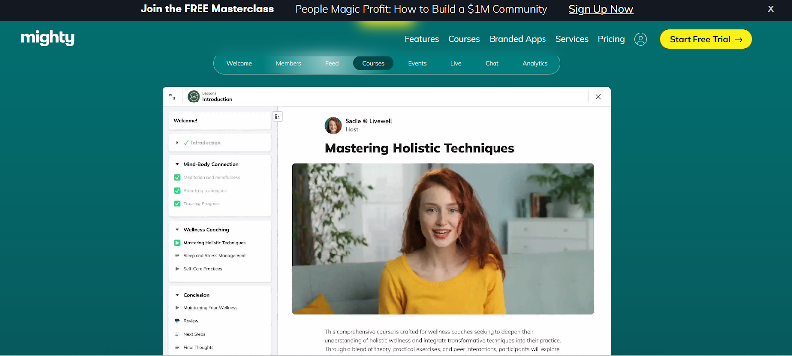Screen dimensions: 792x356
Task: Click the Next Steps text icon
Action: 177,334
